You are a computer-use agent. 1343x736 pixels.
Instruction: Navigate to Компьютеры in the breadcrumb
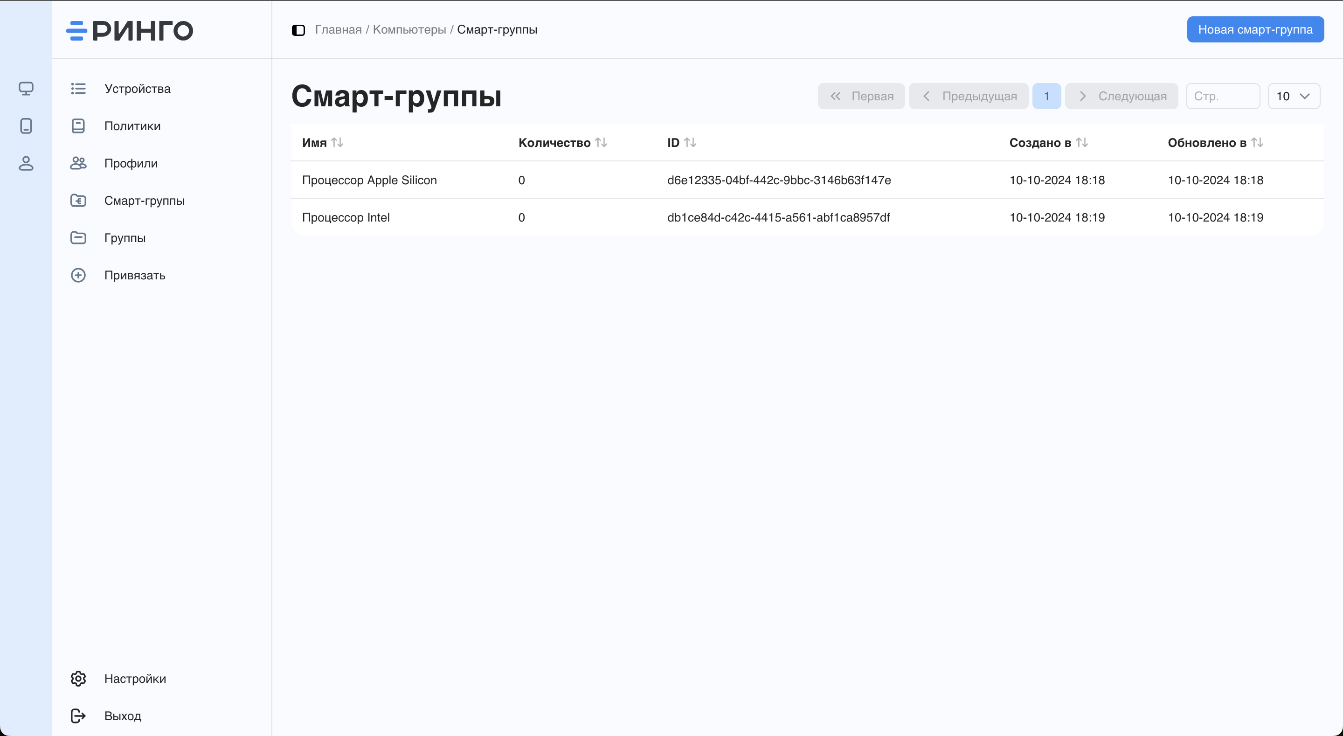tap(409, 29)
